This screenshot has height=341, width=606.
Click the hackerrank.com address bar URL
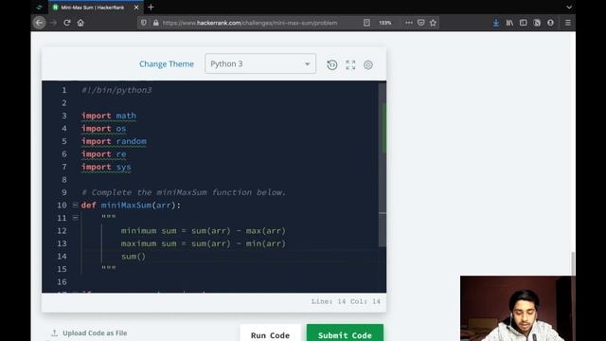[x=250, y=23]
